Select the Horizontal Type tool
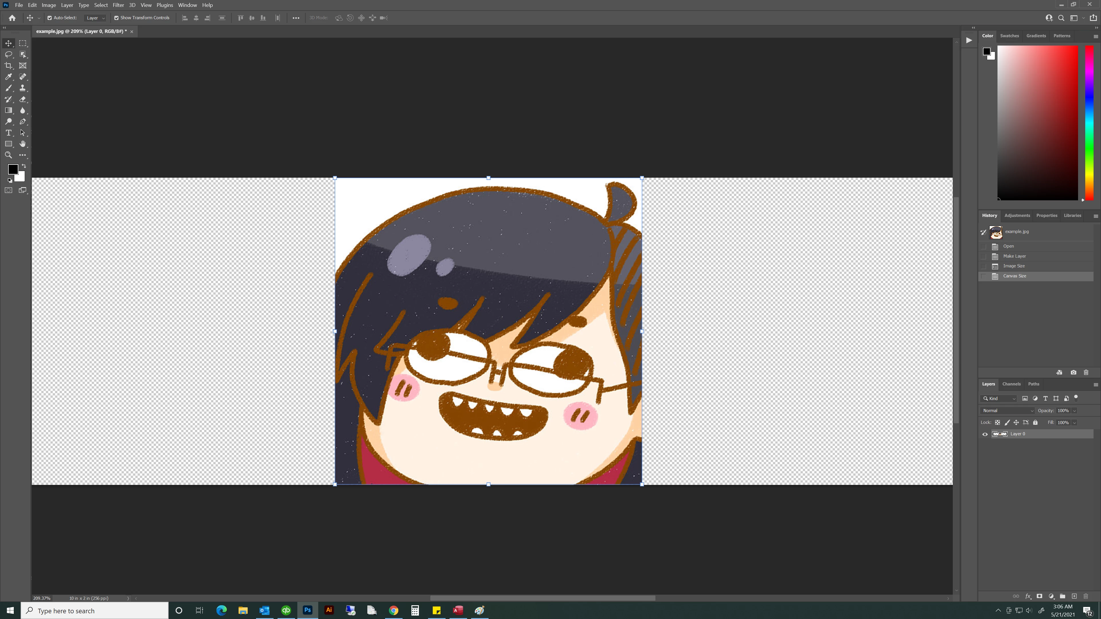The width and height of the screenshot is (1101, 619). coord(9,133)
